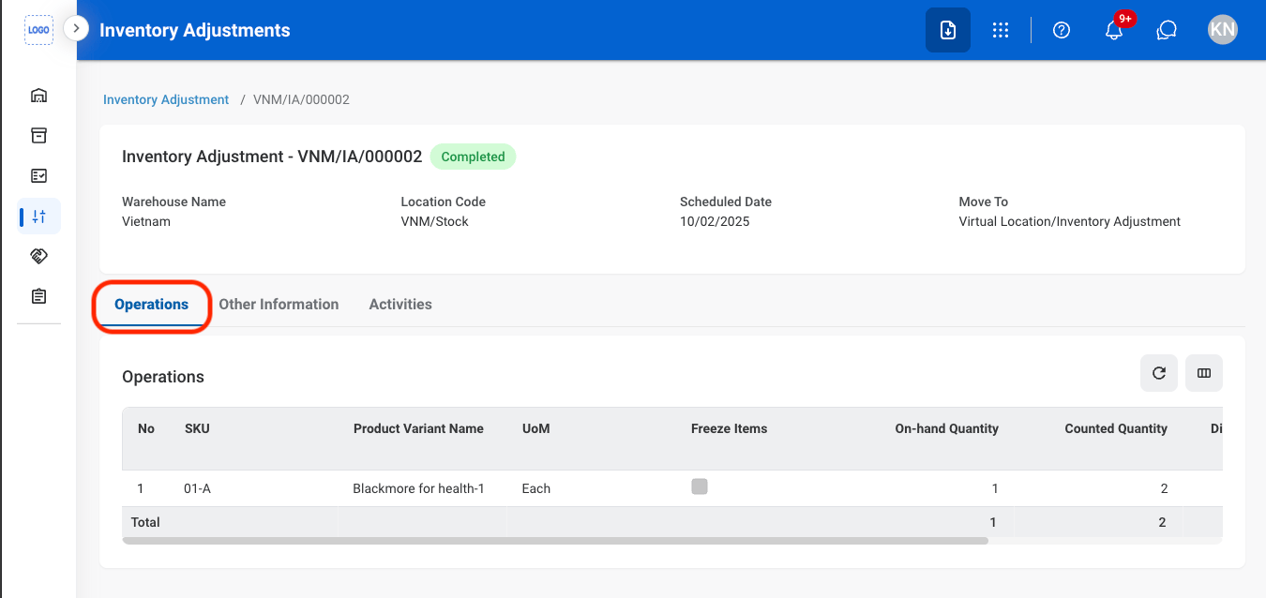
Task: Click the On-hand Quantity column header
Action: tap(946, 429)
